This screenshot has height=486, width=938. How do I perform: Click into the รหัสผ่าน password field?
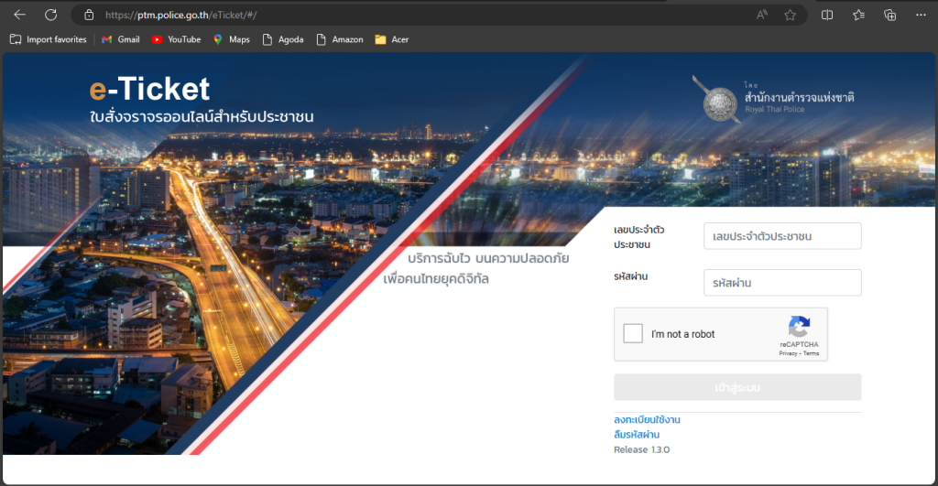[x=782, y=283]
